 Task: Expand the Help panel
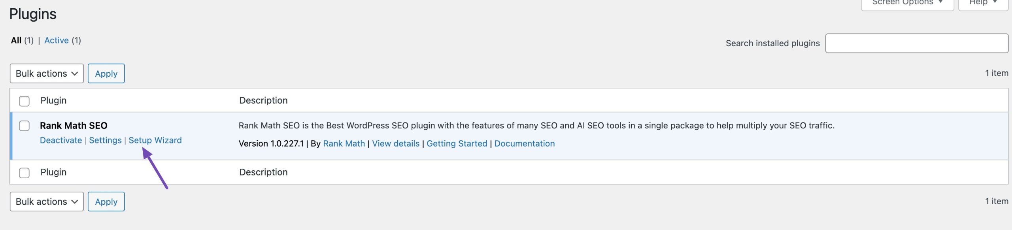[x=983, y=3]
